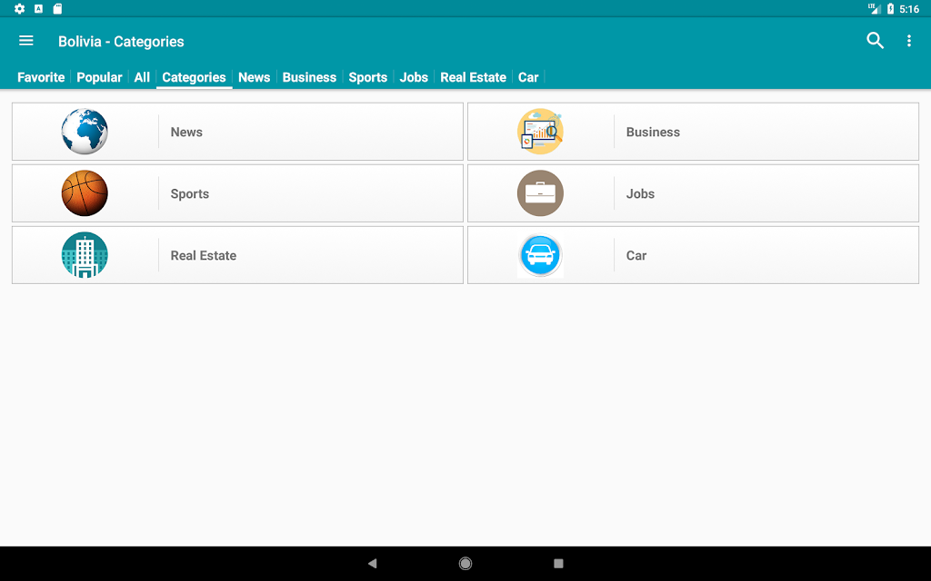Open the Business category card label
Viewport: 931px width, 581px height.
(653, 133)
